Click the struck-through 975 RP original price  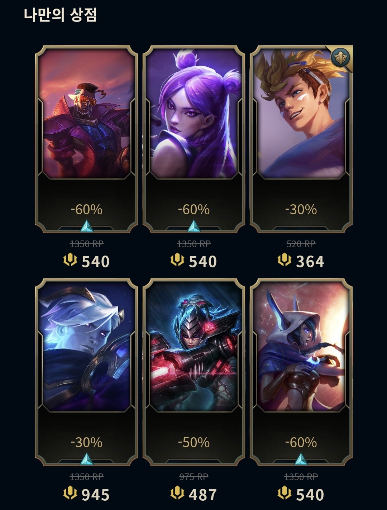(x=194, y=477)
